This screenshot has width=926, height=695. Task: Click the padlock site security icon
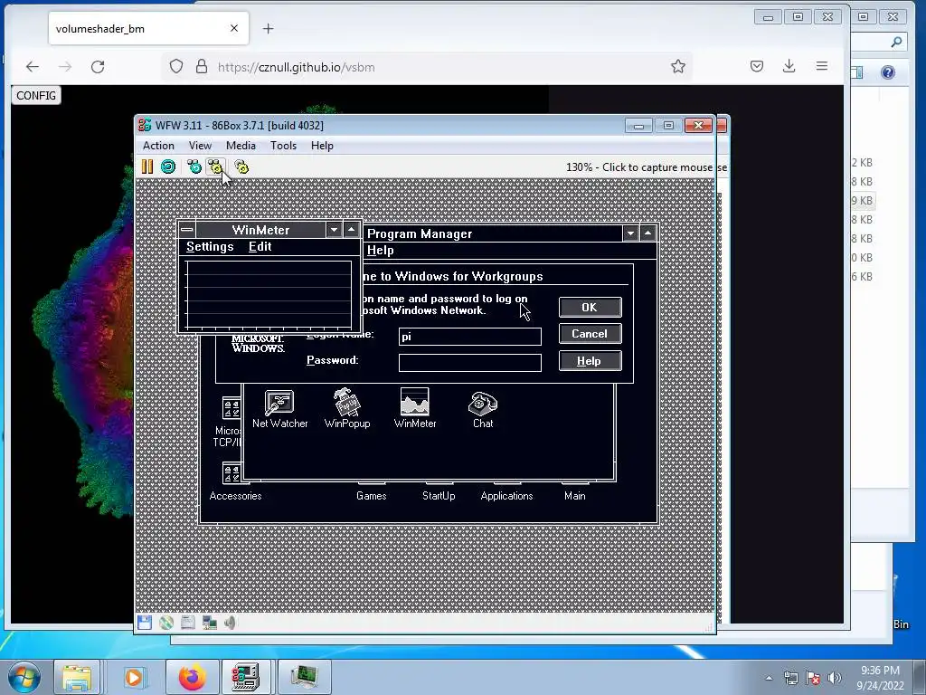coord(202,66)
